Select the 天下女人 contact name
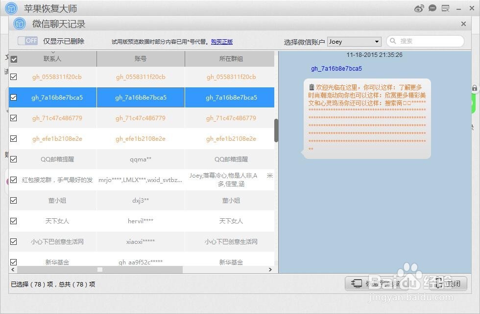This screenshot has height=314, width=480. coord(57,221)
